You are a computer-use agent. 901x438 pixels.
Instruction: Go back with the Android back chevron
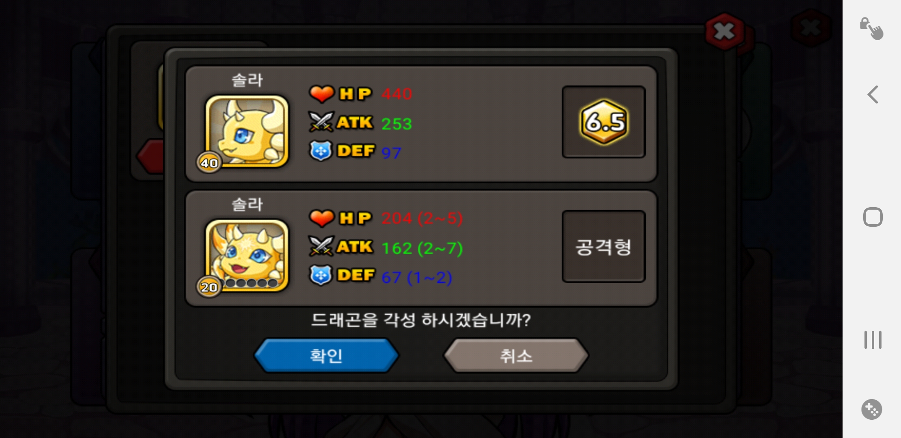[x=873, y=94]
